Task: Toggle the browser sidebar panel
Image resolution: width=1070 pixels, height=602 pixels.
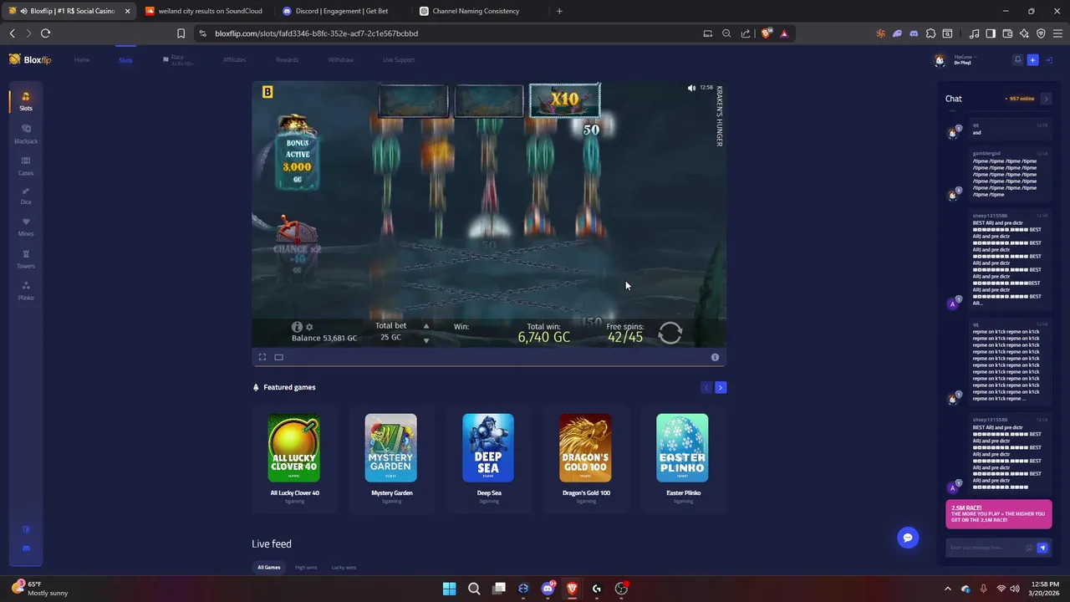Action: pyautogui.click(x=991, y=33)
